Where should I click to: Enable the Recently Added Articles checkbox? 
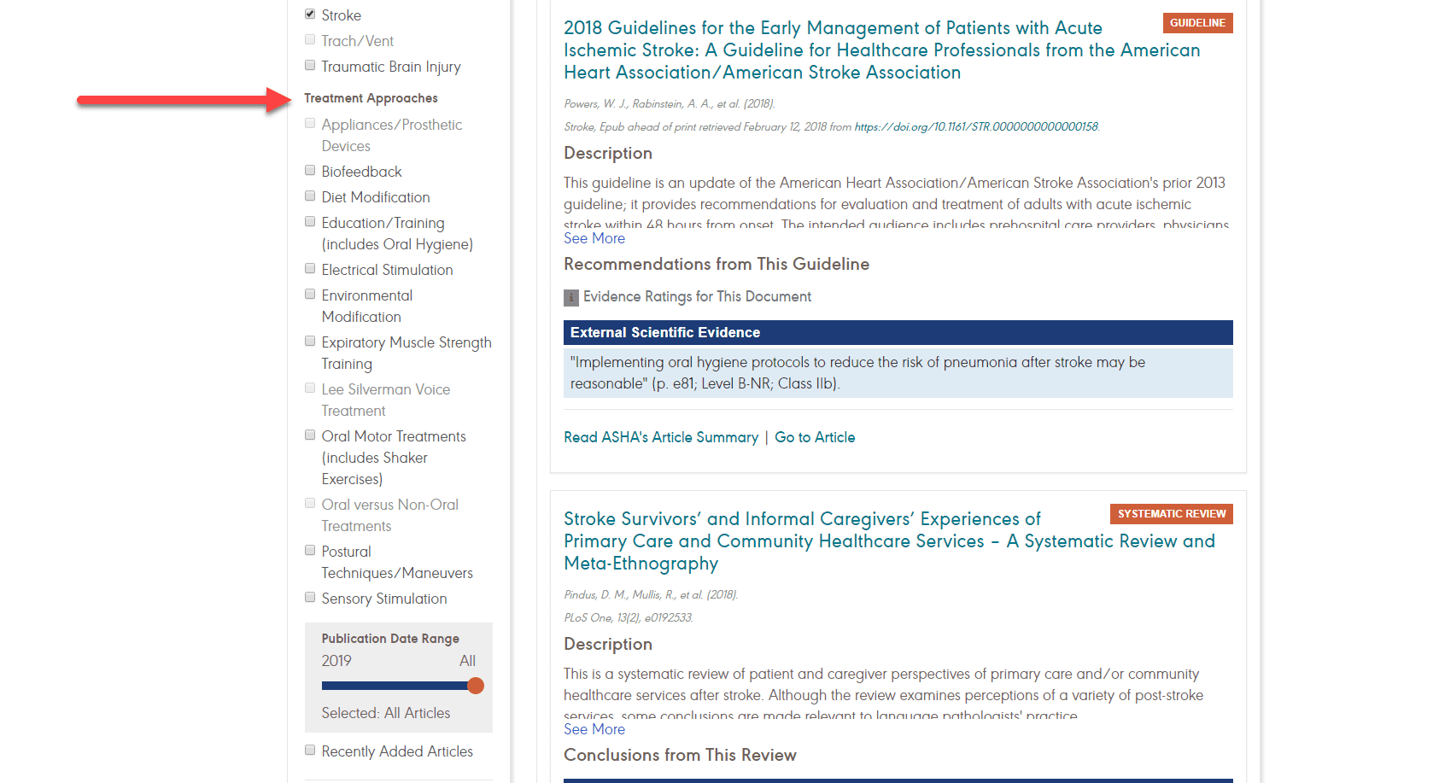(310, 751)
